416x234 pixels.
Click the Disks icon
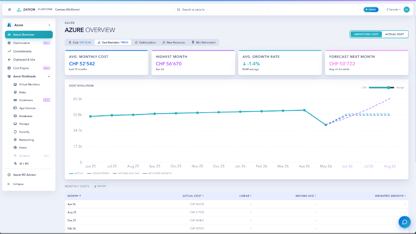(15, 92)
